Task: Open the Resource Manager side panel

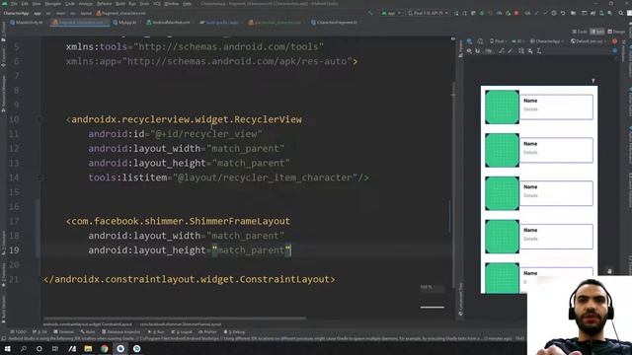Action: [4, 95]
